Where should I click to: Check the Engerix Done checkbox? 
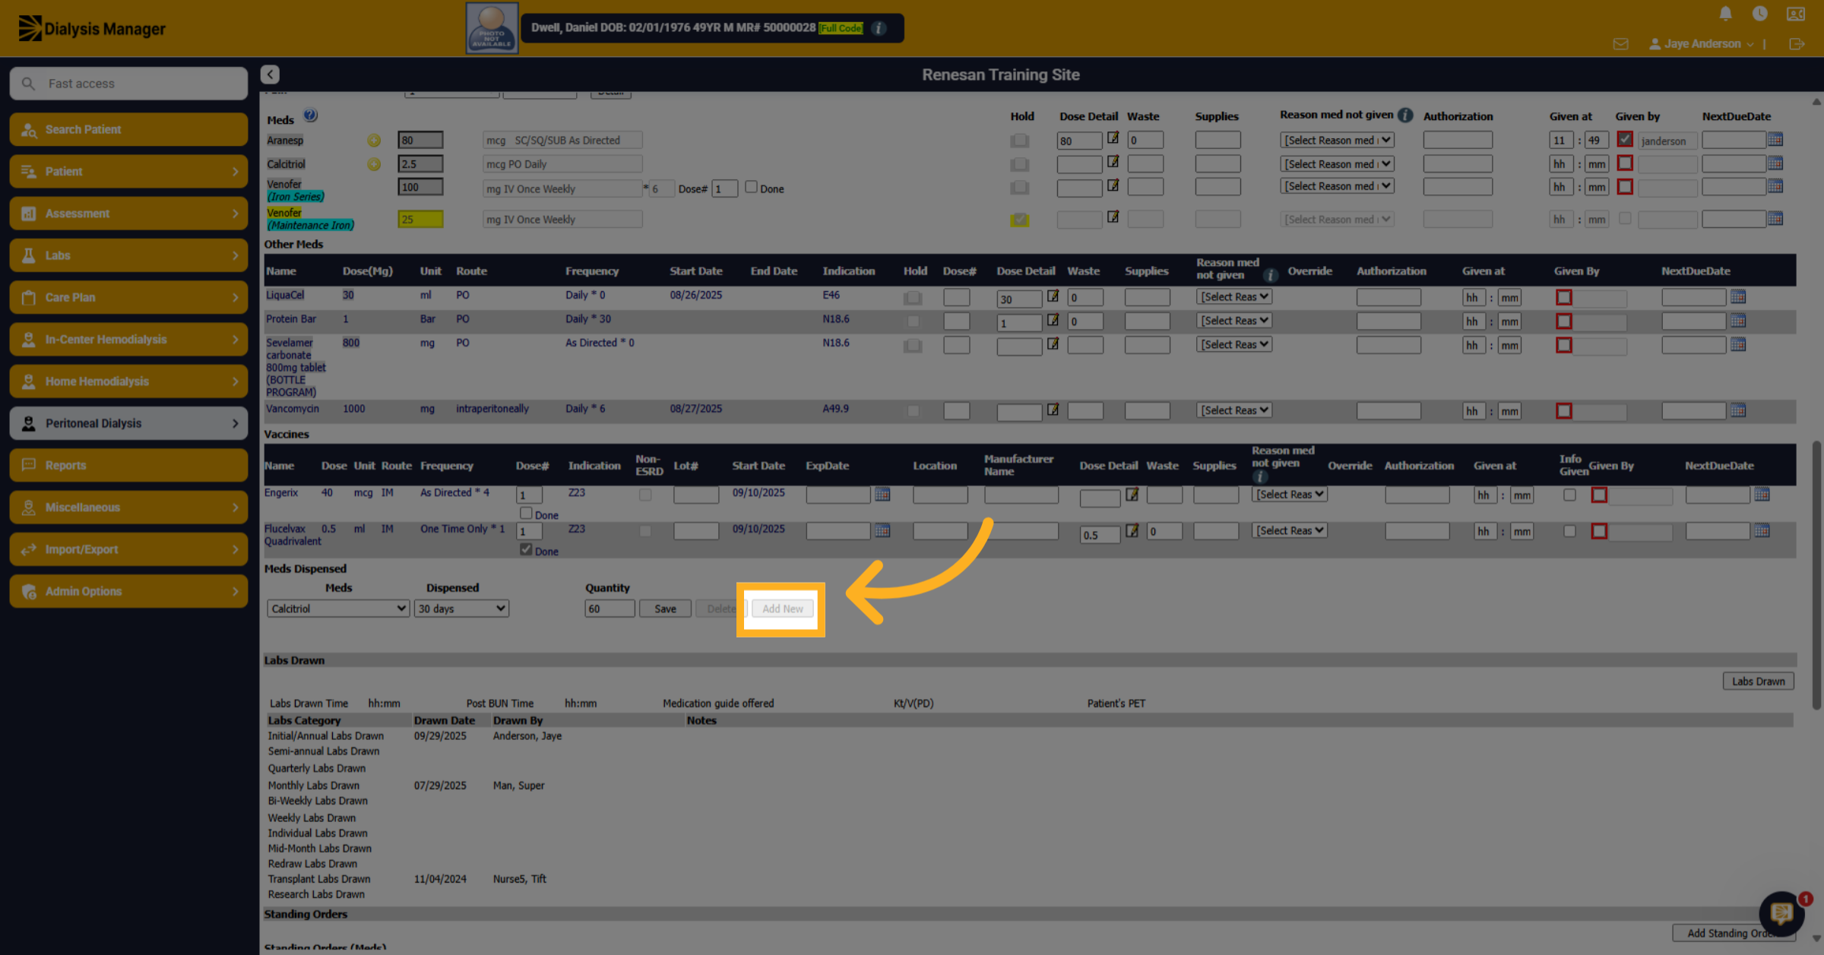(x=526, y=513)
